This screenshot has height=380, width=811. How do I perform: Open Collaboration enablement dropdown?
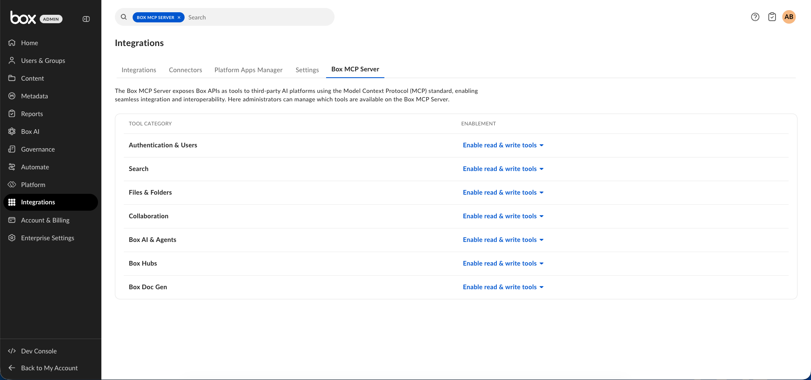[x=503, y=216]
